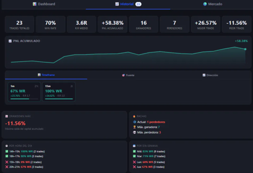Click the skull icon beside Máx. perdedora
Viewport: 253px width, 173px height.
(x=134, y=132)
